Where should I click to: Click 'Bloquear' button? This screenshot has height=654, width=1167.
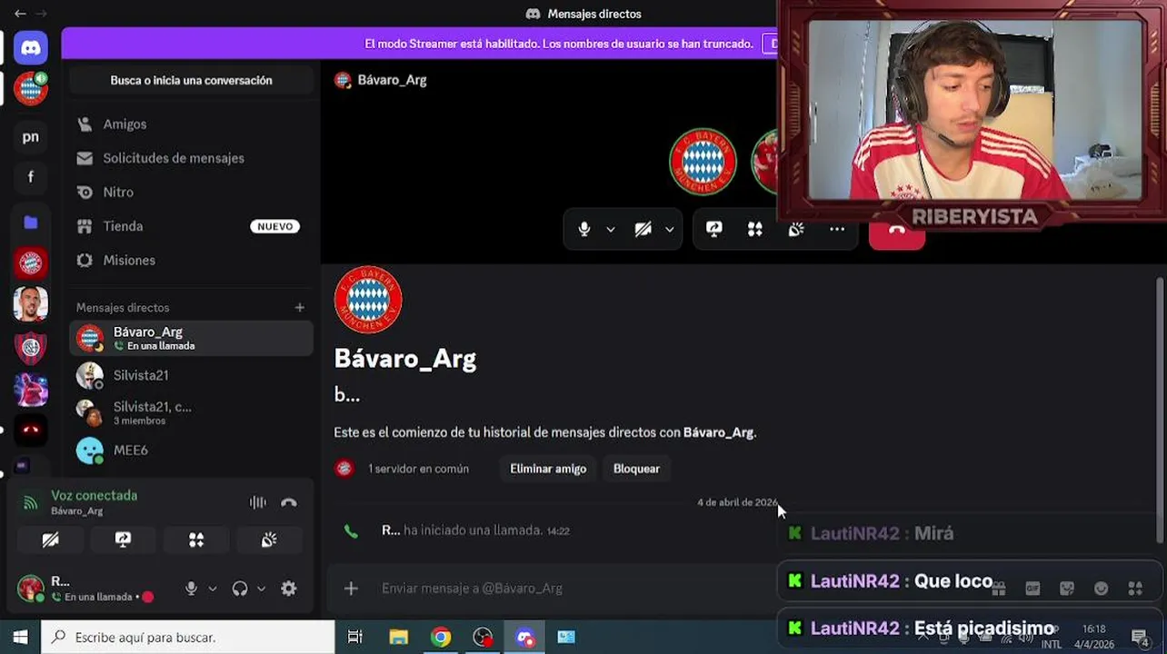[636, 469]
